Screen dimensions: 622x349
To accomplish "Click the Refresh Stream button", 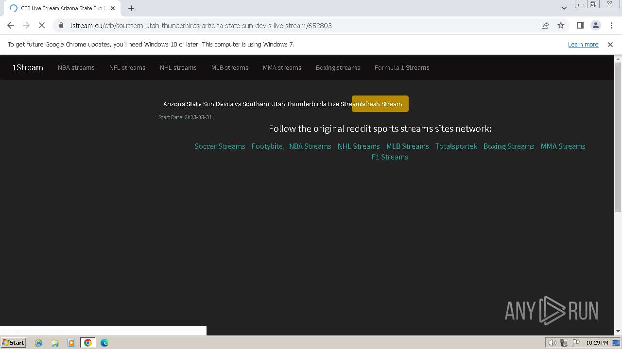I will pyautogui.click(x=380, y=104).
